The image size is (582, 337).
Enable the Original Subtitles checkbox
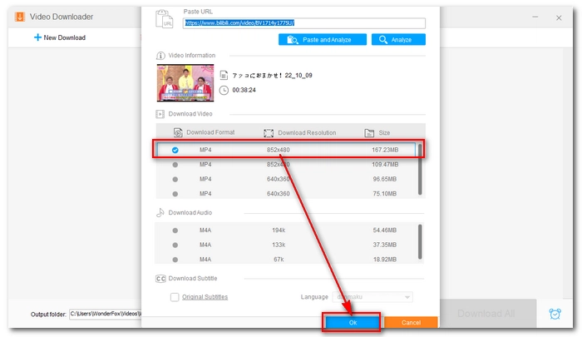[175, 297]
